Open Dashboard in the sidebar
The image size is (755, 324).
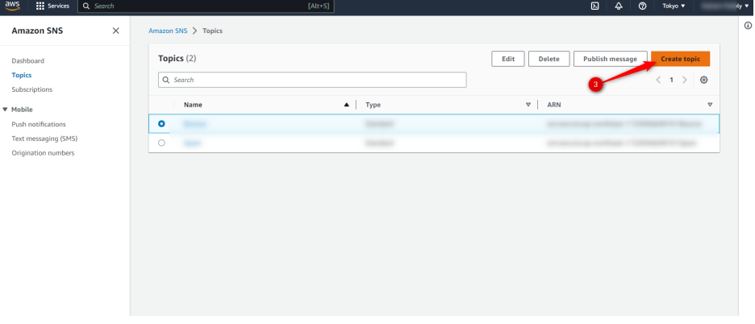tap(28, 61)
